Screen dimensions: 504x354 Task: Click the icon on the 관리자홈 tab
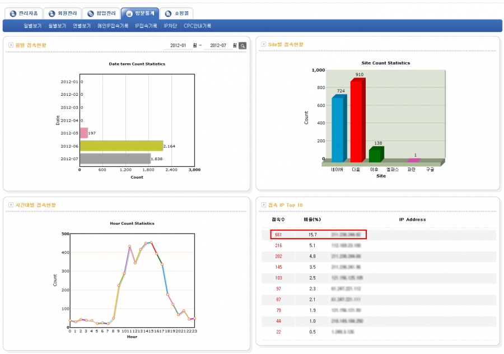pos(13,13)
